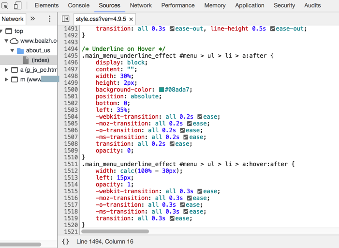The width and height of the screenshot is (339, 248).
Task: Click line number 1500 in the gutter
Action: (71, 90)
